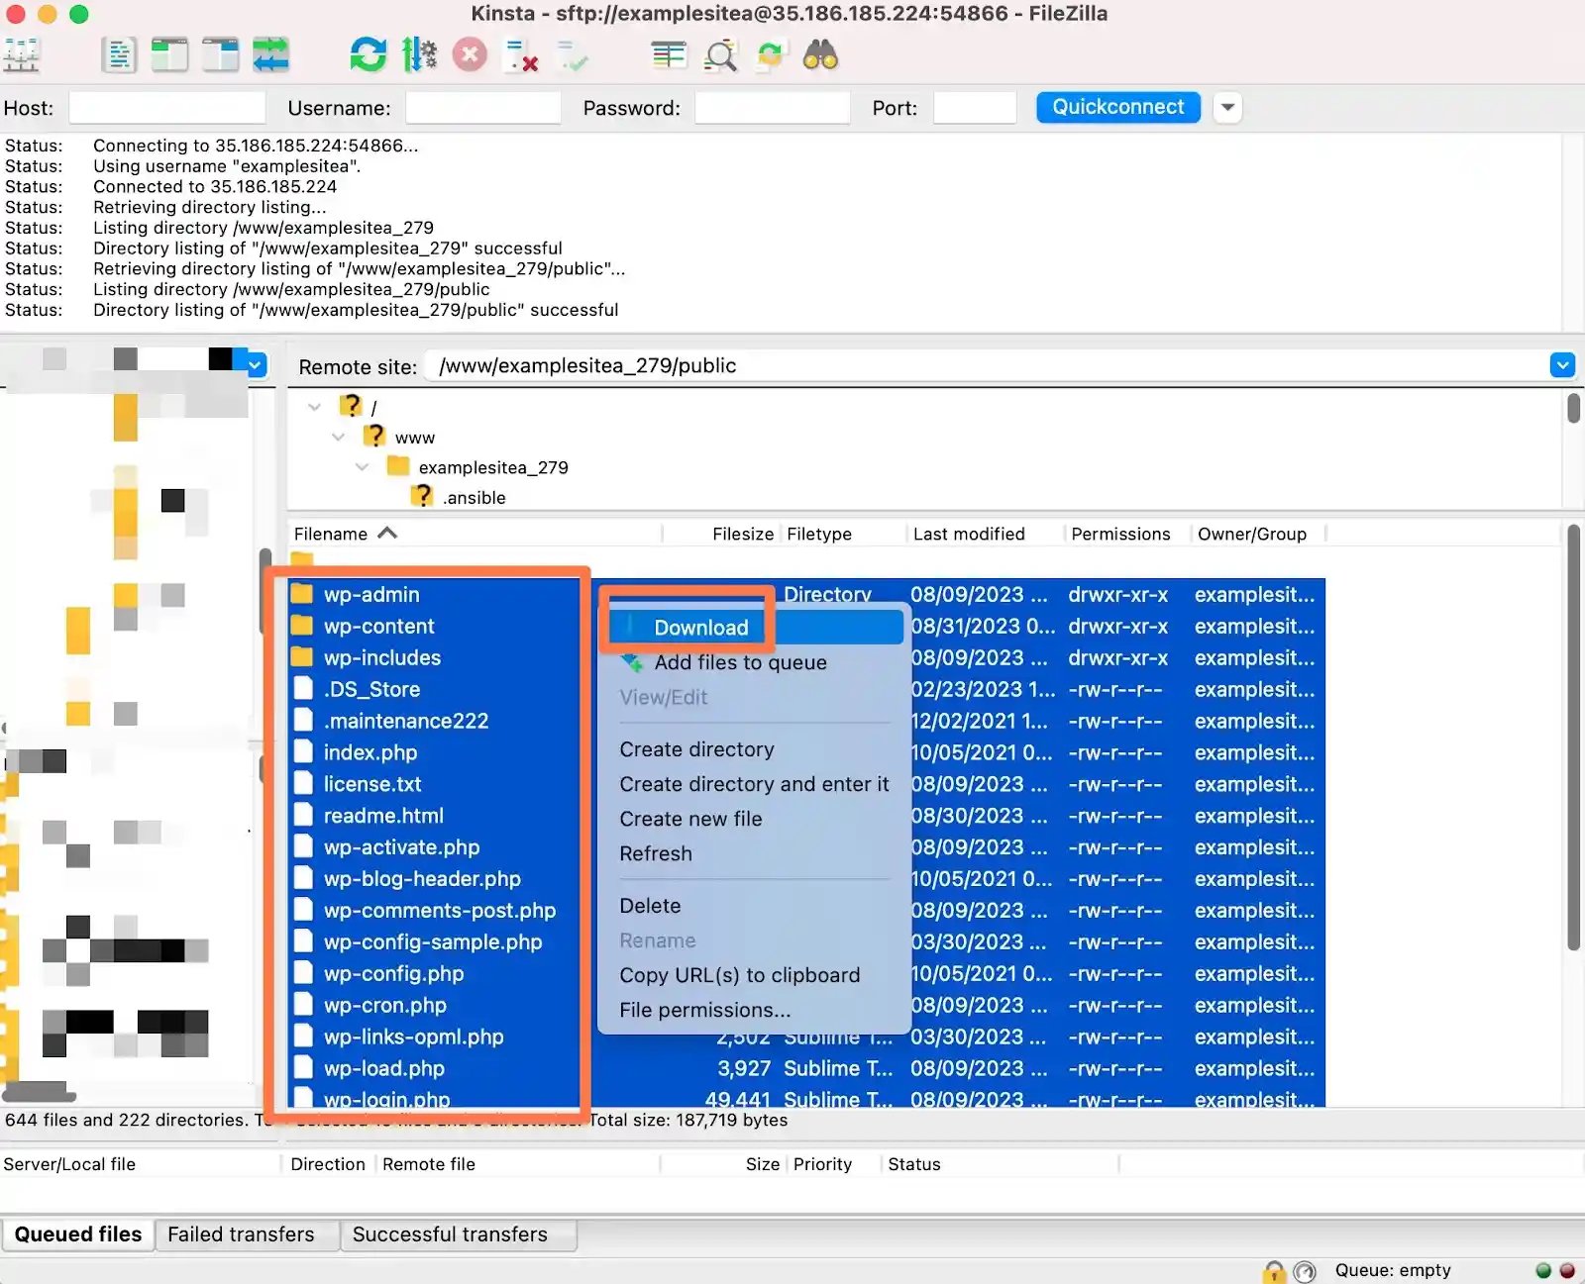Image resolution: width=1585 pixels, height=1284 pixels.
Task: Sort by Owner/Group column header
Action: coord(1258,534)
